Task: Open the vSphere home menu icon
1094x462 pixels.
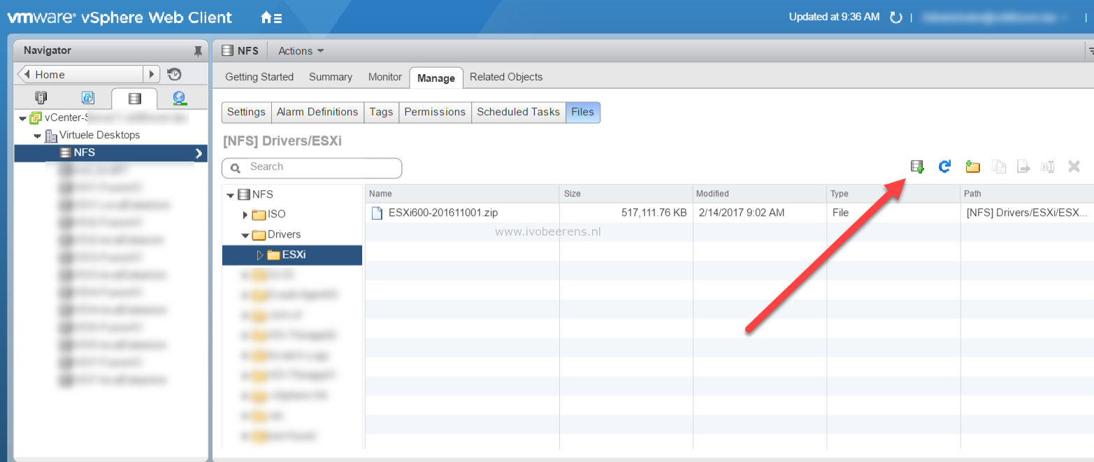Action: tap(271, 17)
